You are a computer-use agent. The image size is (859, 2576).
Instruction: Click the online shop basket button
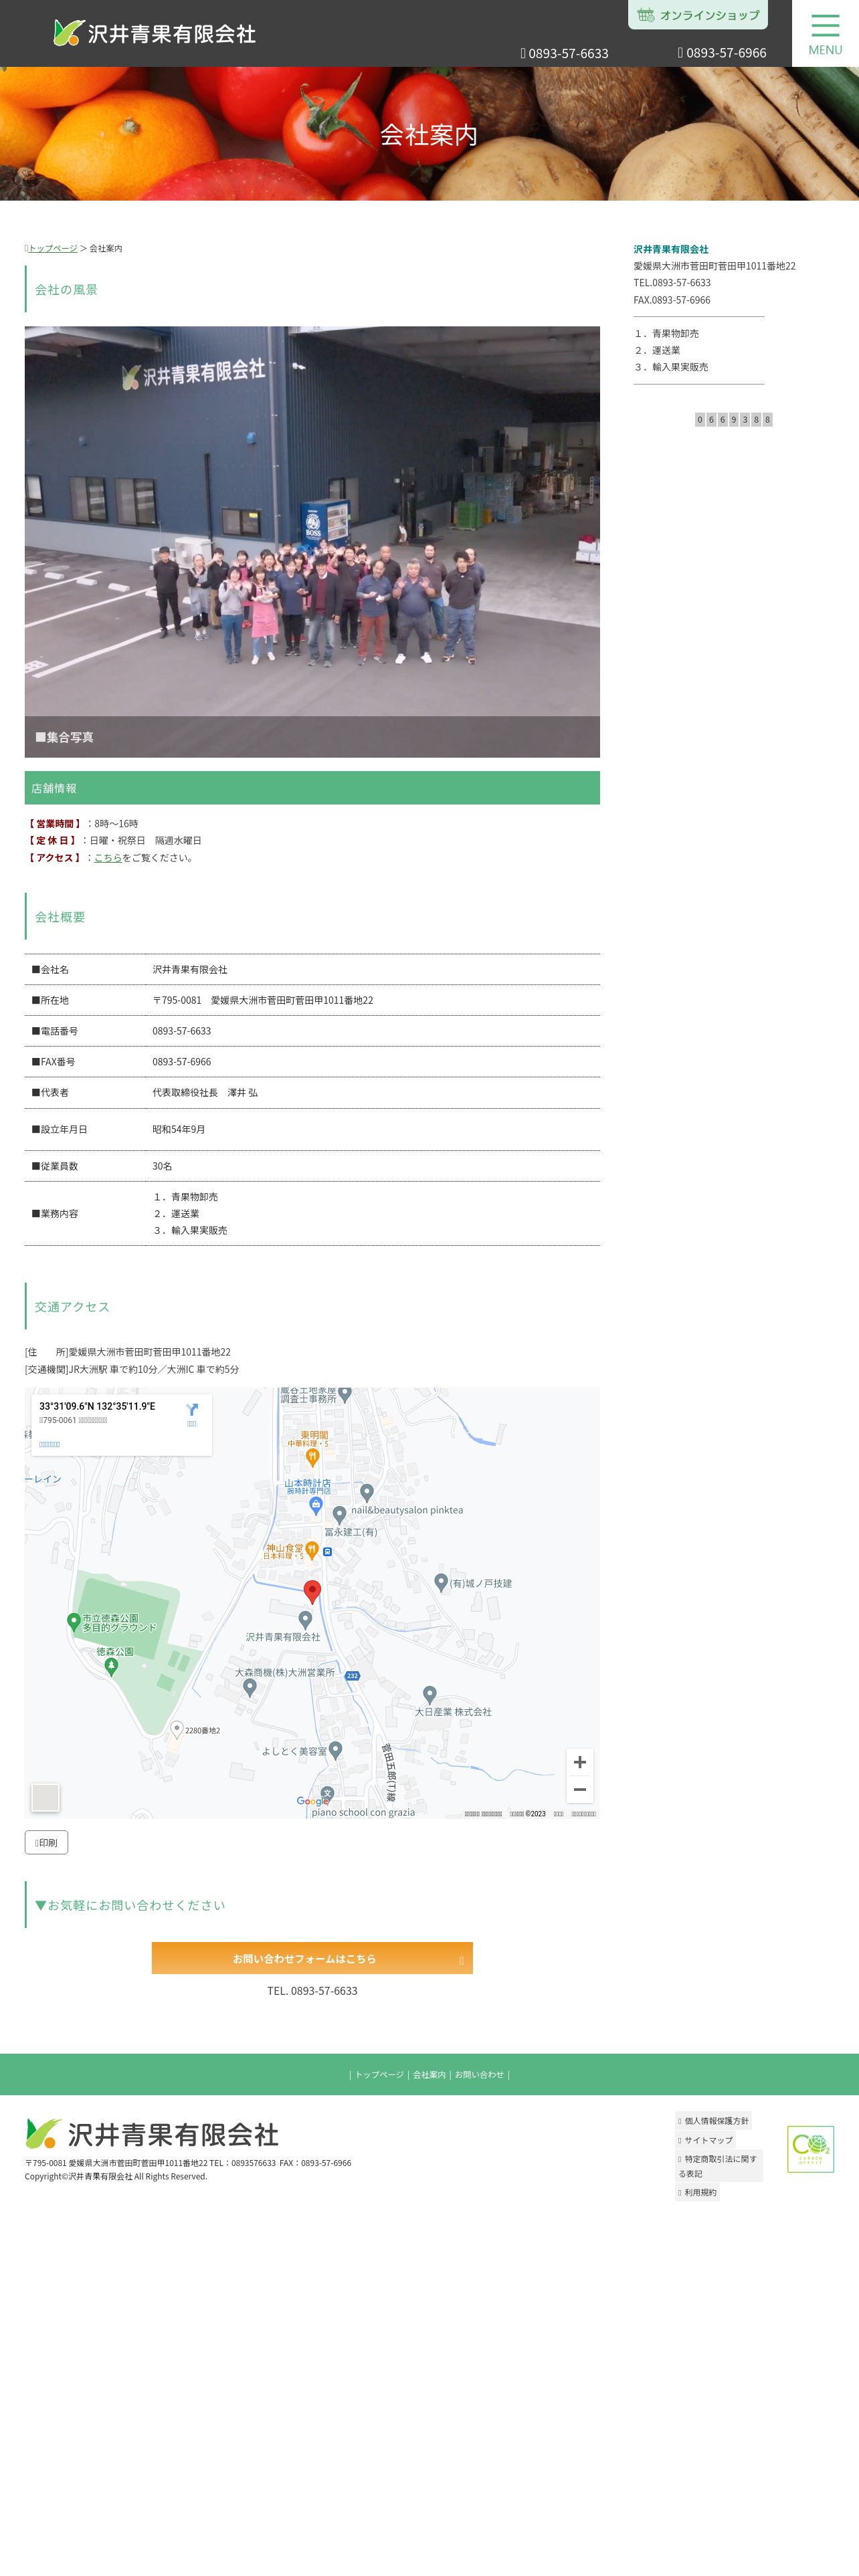click(698, 15)
